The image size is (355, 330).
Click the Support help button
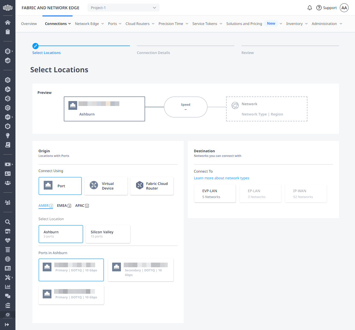(x=326, y=8)
